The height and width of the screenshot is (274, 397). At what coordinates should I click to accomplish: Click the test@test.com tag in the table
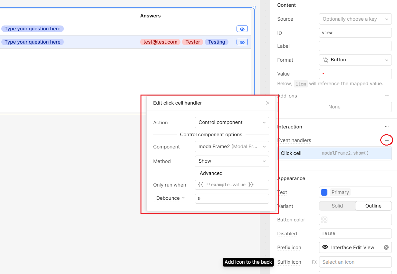[160, 42]
